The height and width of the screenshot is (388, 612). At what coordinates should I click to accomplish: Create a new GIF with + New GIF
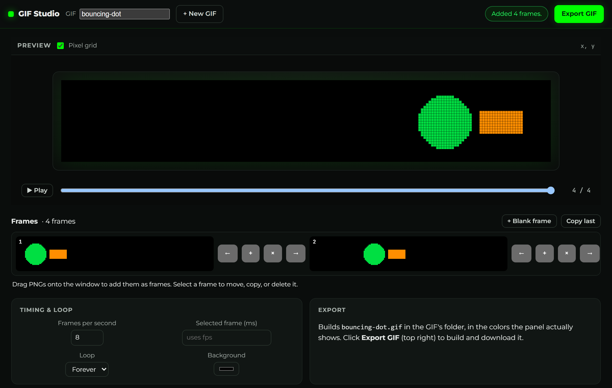pos(199,14)
